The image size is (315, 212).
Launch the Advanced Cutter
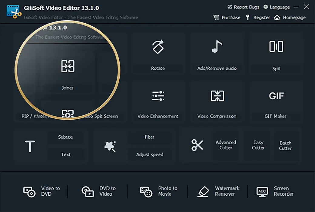[x=226, y=145]
